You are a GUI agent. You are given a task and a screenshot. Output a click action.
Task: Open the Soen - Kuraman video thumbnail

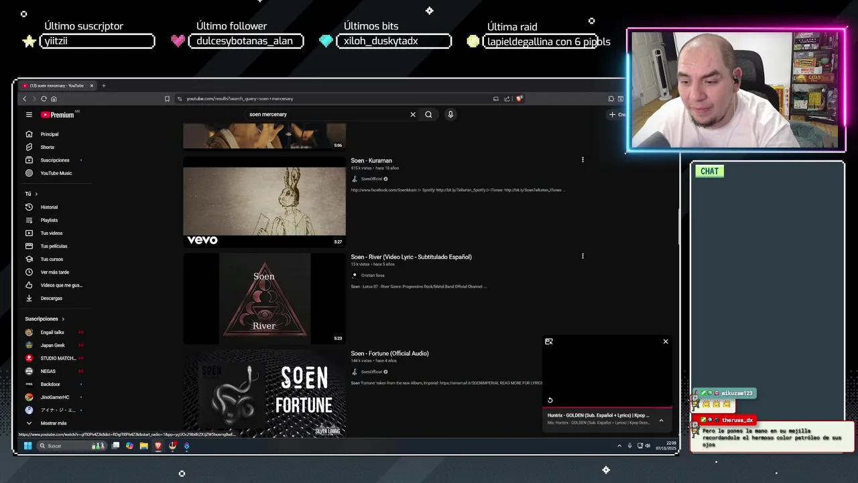[x=264, y=202]
